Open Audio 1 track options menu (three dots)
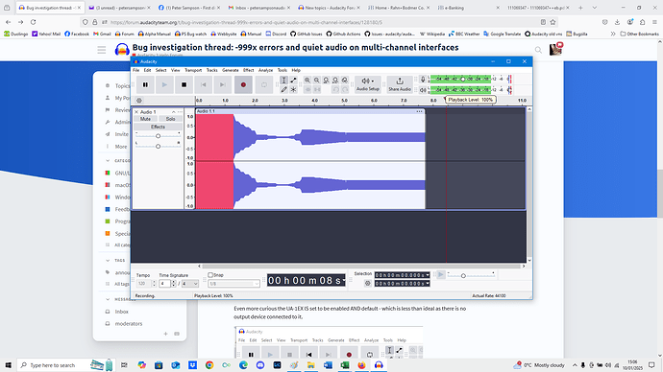Screen dimensions: 663x372 click(180, 112)
